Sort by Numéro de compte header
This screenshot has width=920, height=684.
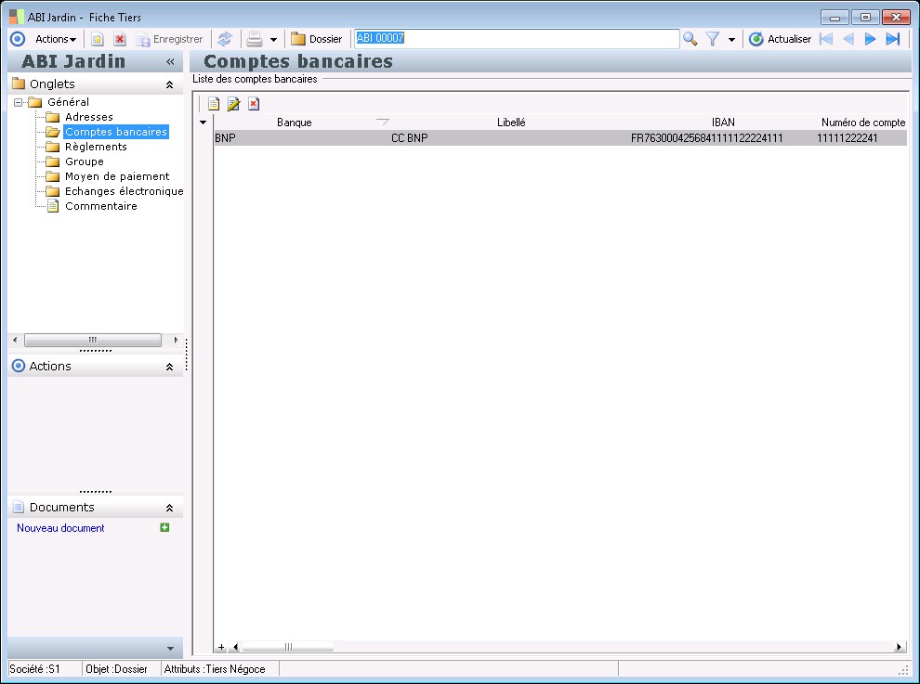pos(862,123)
